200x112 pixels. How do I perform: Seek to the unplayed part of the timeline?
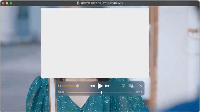click(x=117, y=92)
